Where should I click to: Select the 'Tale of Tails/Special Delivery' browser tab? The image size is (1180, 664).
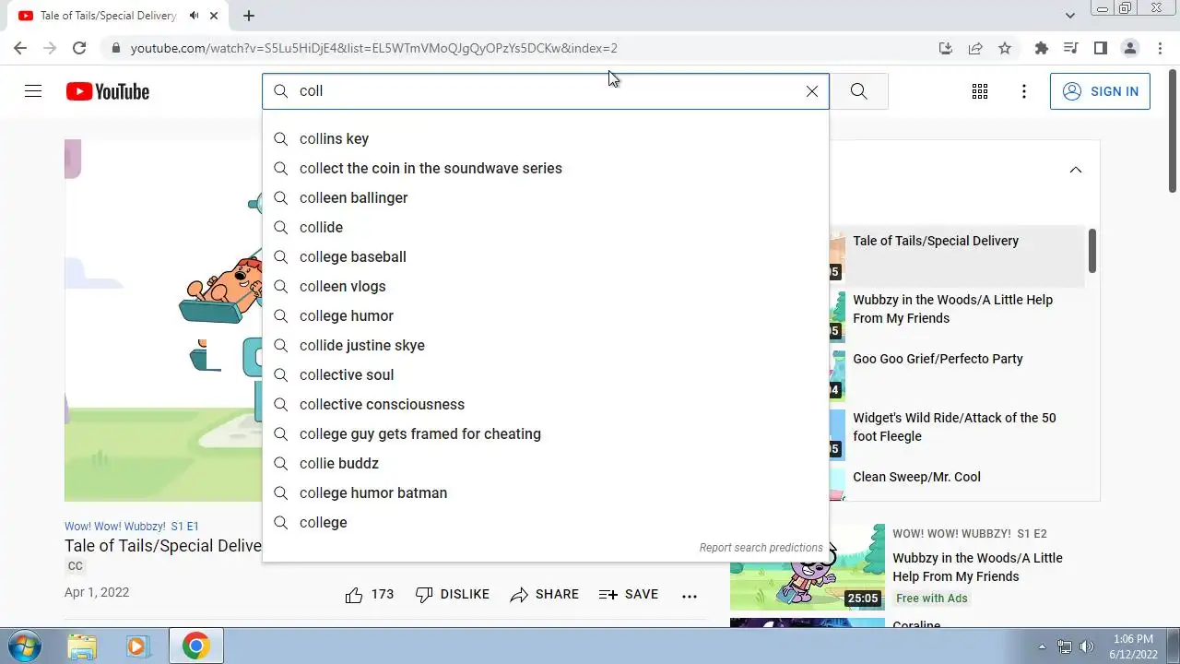tap(111, 16)
